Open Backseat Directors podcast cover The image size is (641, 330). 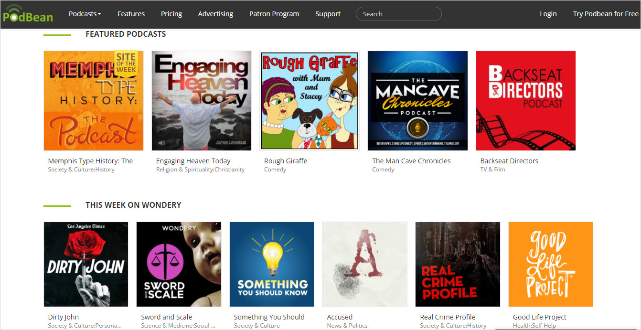pyautogui.click(x=526, y=101)
